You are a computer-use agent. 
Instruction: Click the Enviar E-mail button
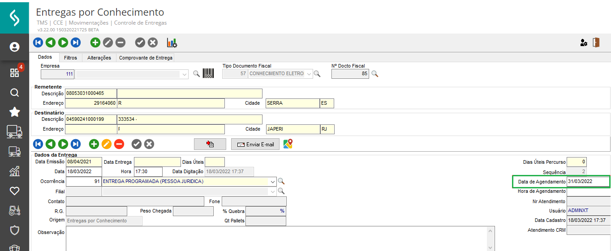tap(255, 144)
